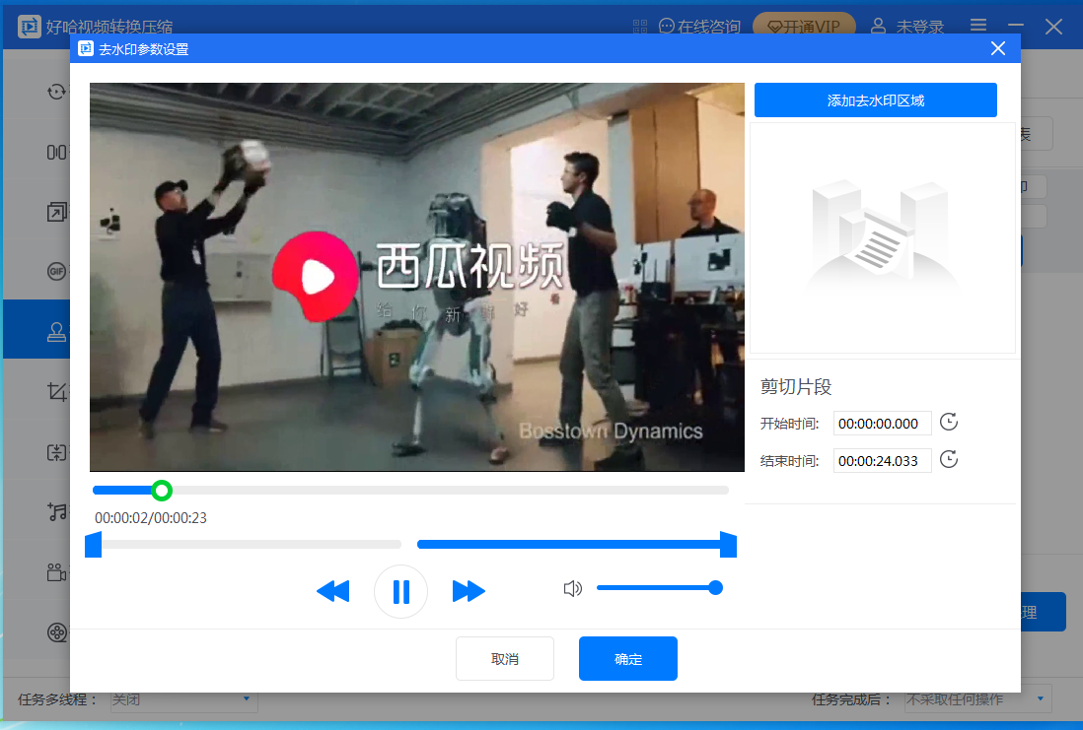
Task: Click the 添加去水印区域 button
Action: click(x=874, y=100)
